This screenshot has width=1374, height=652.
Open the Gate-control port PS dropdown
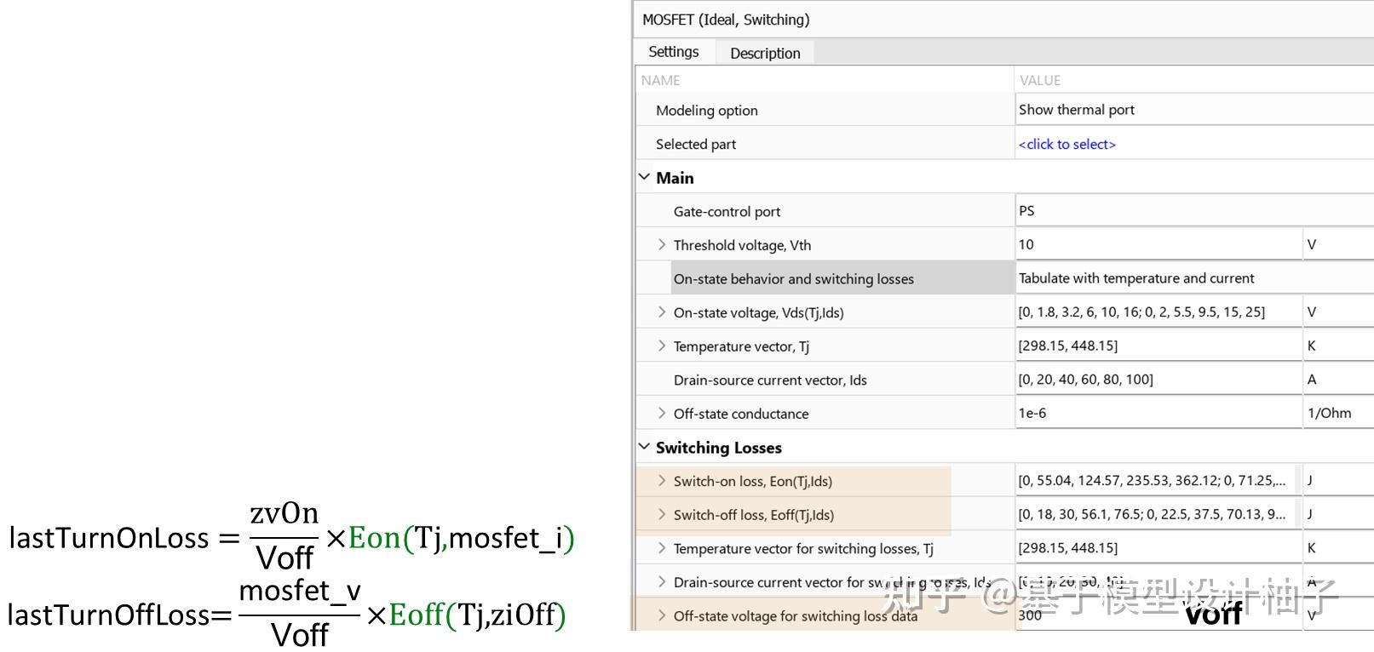pos(1193,211)
